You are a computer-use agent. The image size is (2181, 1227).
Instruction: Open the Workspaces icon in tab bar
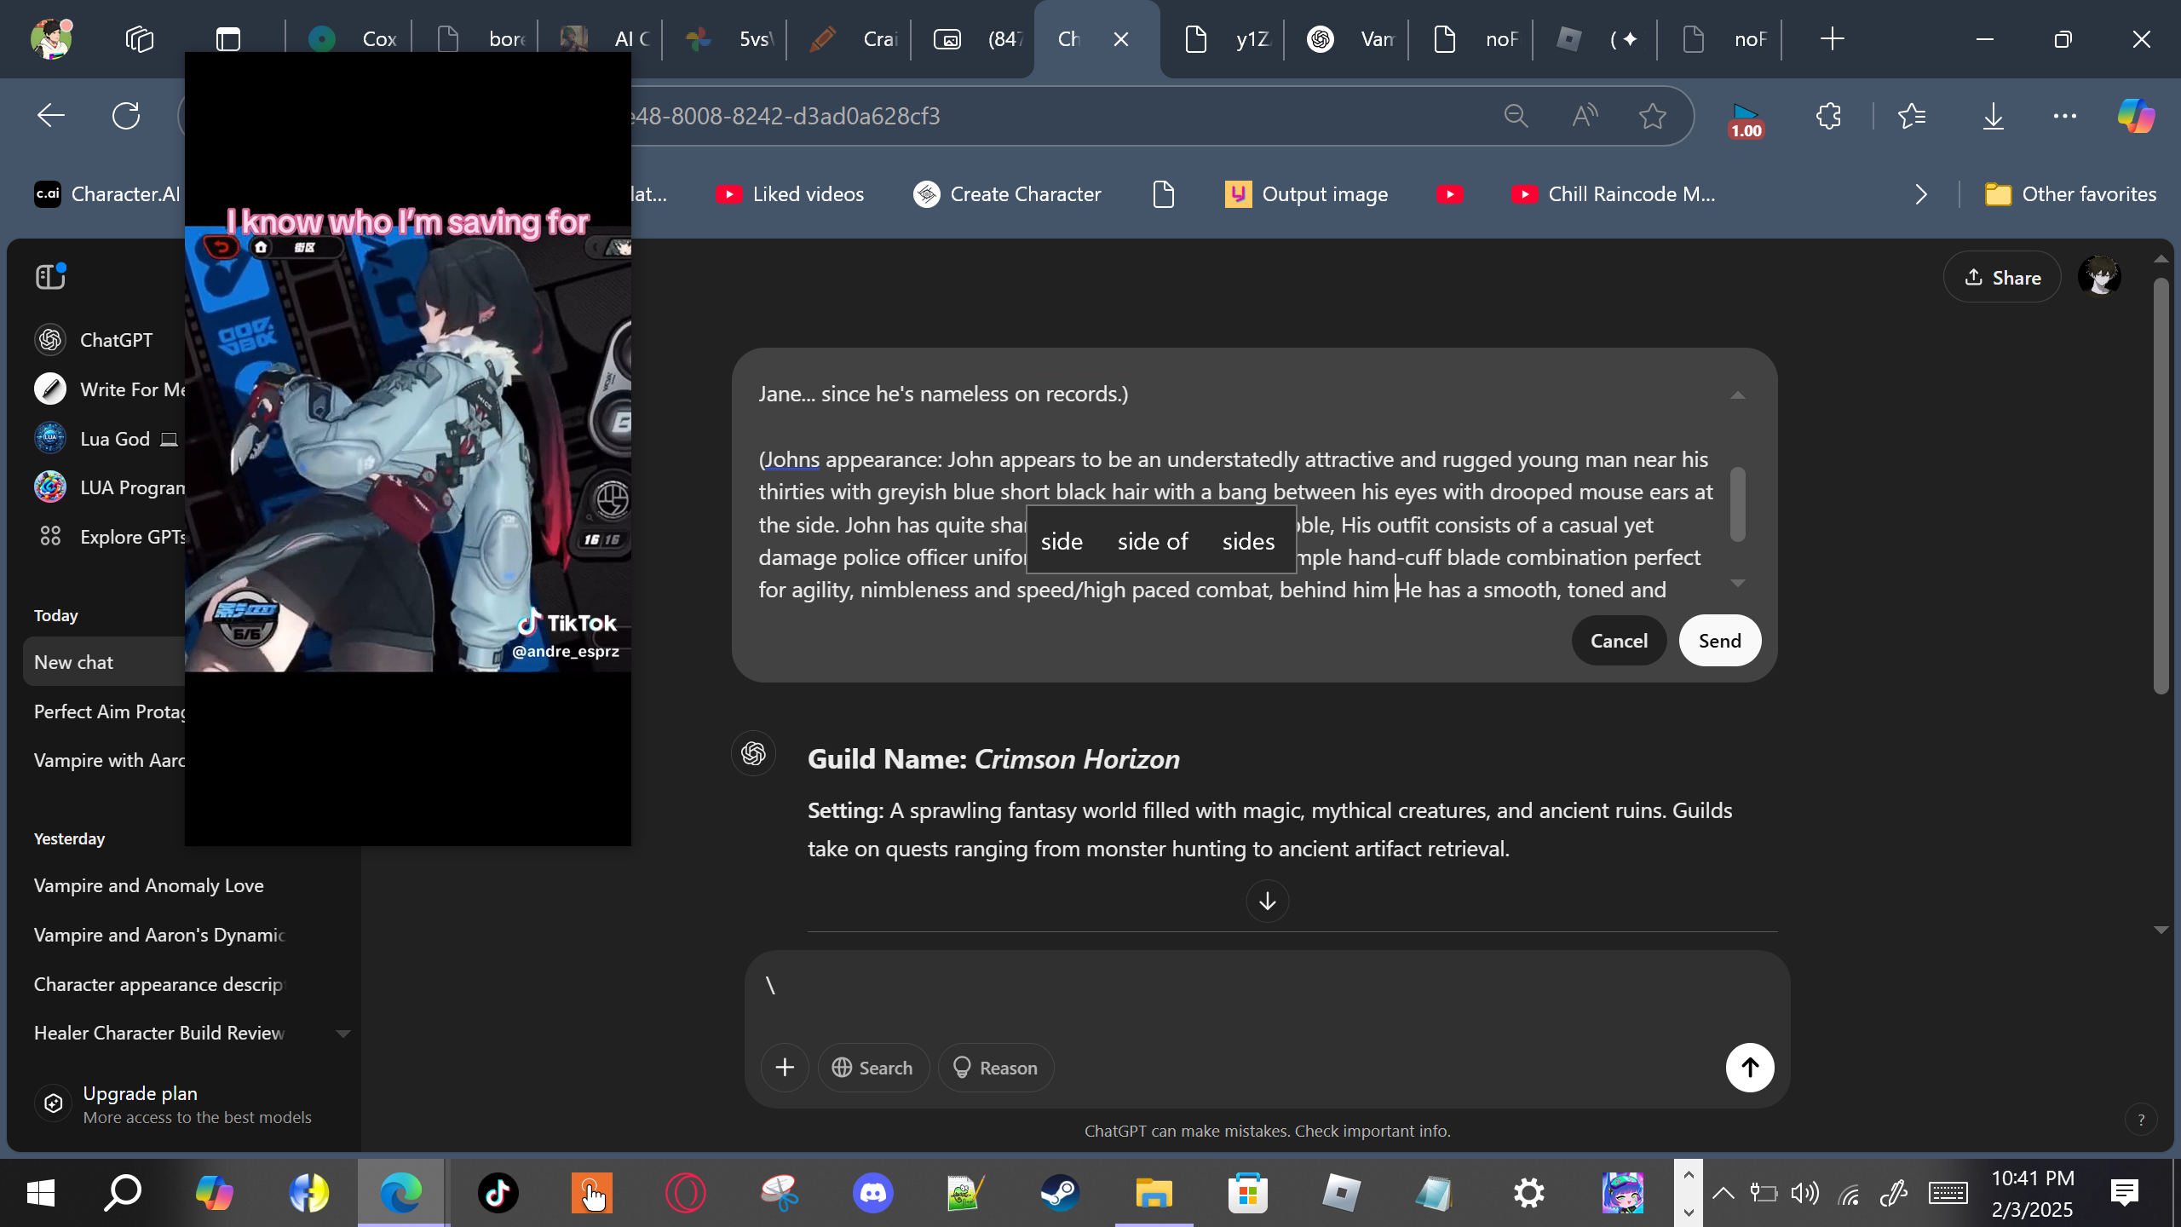(139, 39)
